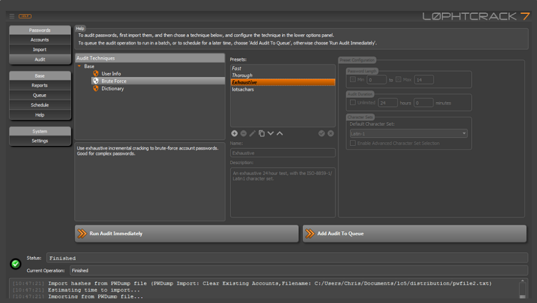The image size is (537, 303).
Task: Click the log output vertical scrollbar
Action: pos(522,289)
